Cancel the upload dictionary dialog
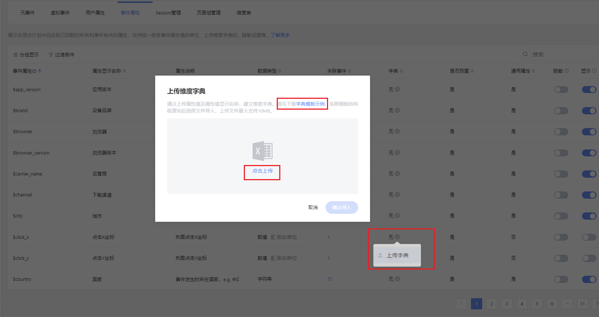Viewport: 599px width, 317px height. click(x=313, y=207)
